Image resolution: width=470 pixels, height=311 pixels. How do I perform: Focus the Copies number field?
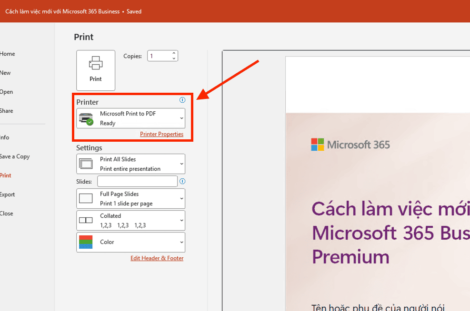point(160,56)
